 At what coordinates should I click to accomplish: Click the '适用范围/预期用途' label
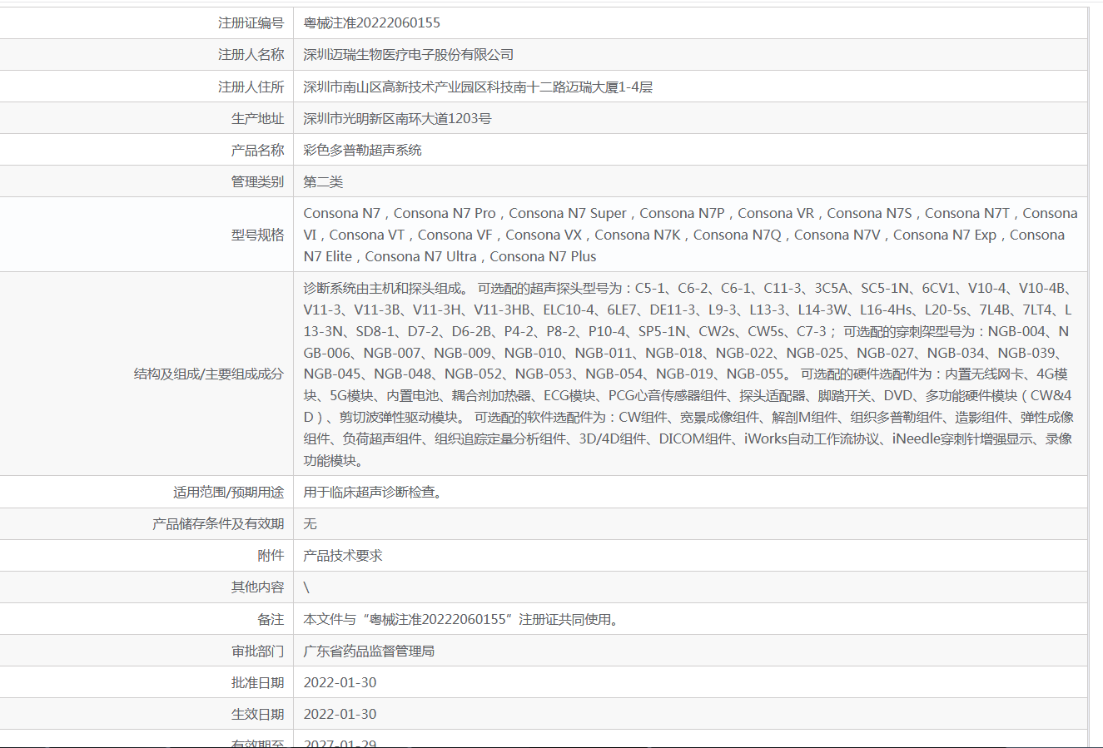coord(228,493)
